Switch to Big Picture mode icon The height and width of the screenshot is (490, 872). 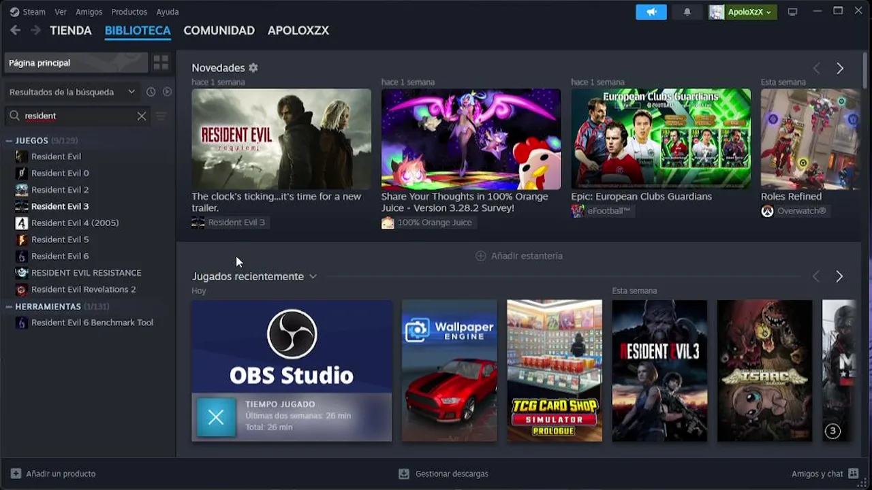(x=792, y=12)
